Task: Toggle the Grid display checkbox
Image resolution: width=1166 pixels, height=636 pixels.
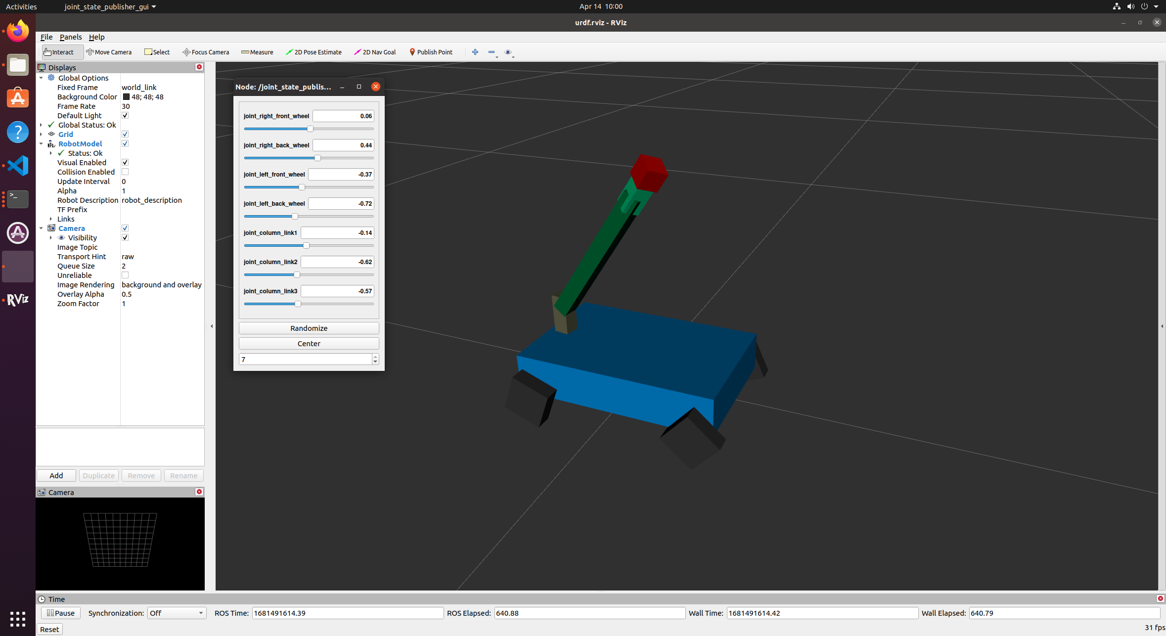Action: (125, 134)
